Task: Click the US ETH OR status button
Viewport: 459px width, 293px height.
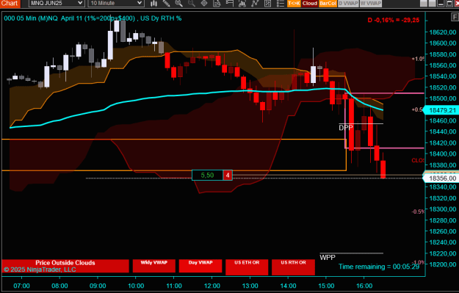Action: [x=247, y=267]
